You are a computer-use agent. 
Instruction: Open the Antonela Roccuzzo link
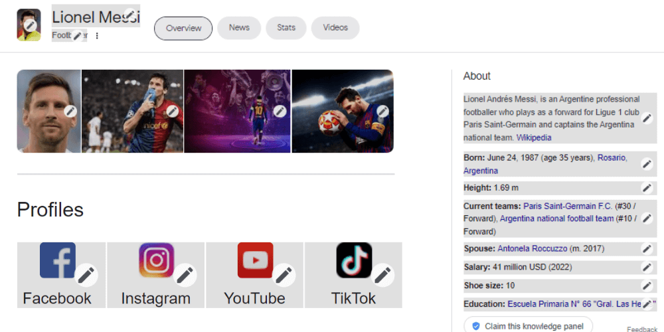click(533, 248)
